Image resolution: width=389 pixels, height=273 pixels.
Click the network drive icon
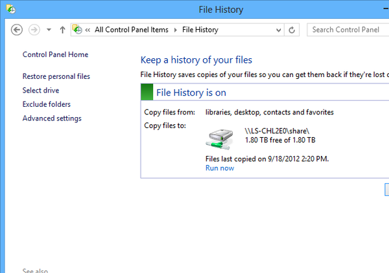219,139
